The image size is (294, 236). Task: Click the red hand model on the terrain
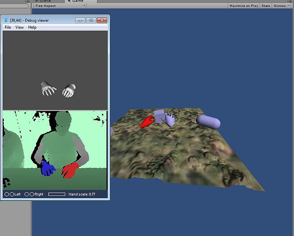pyautogui.click(x=148, y=122)
